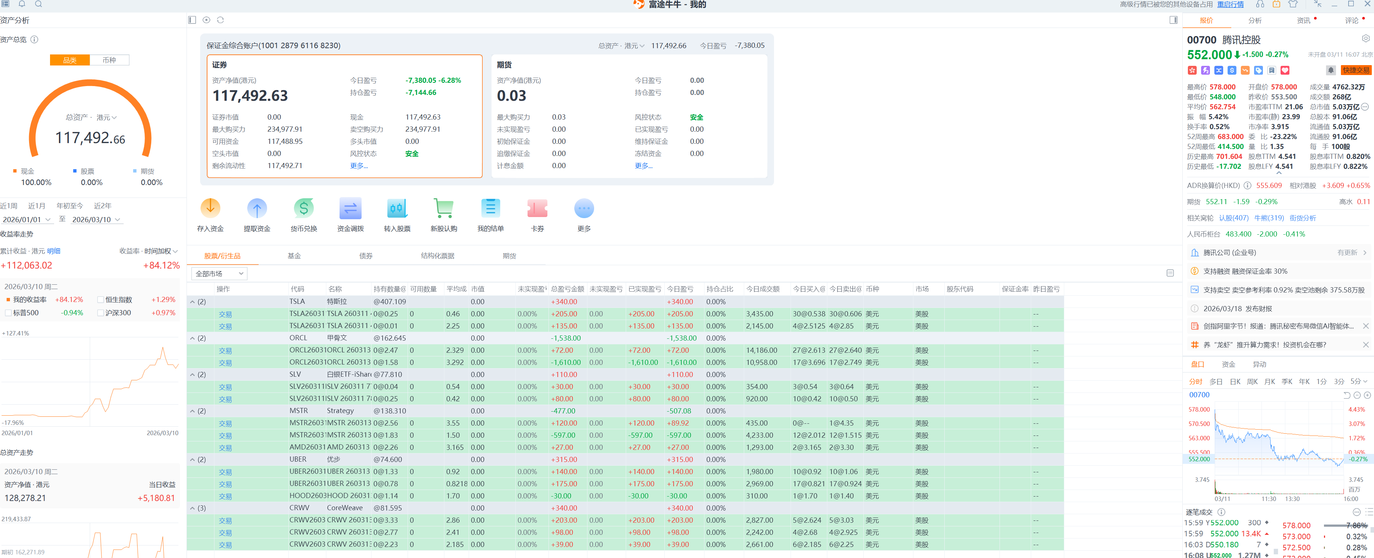Viewport: 1374px width, 558px height.
Task: Toggle the 沪深300 checkbox
Action: 101,313
